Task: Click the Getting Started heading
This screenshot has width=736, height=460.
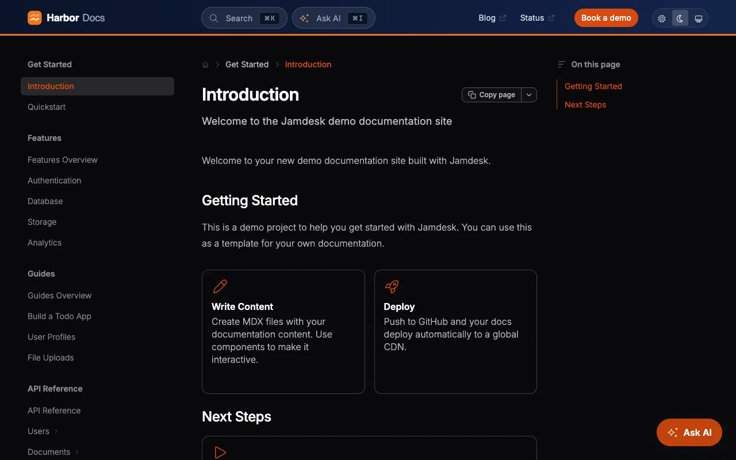Action: click(250, 201)
